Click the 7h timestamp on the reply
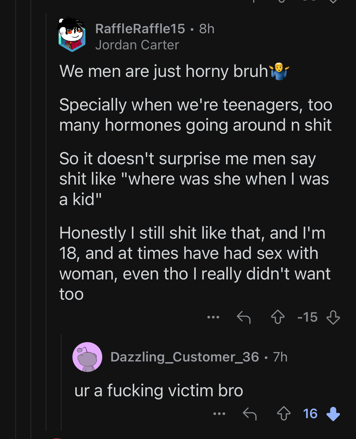This screenshot has height=439, width=356. coord(280,357)
